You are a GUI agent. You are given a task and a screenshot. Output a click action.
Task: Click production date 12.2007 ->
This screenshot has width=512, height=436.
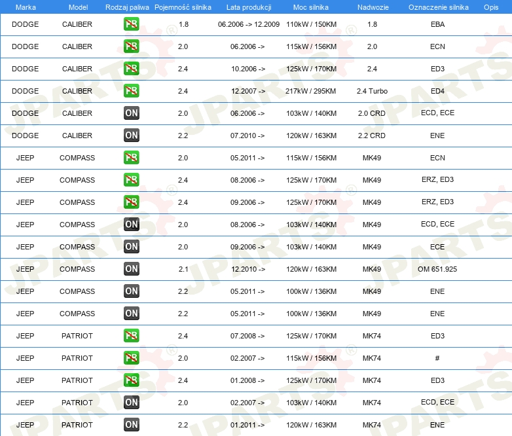point(248,91)
